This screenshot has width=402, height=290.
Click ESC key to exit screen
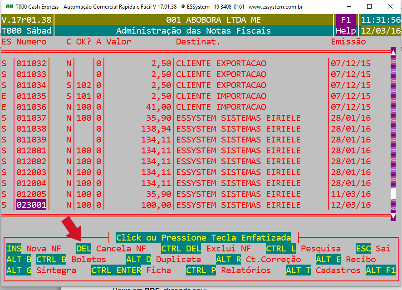pyautogui.click(x=364, y=249)
